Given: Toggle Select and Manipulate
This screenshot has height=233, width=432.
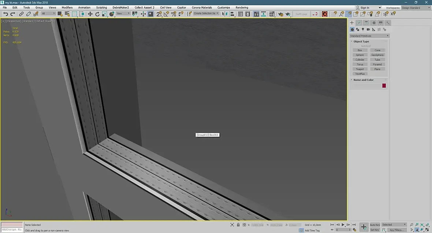Looking at the screenshot, I should tap(143, 14).
